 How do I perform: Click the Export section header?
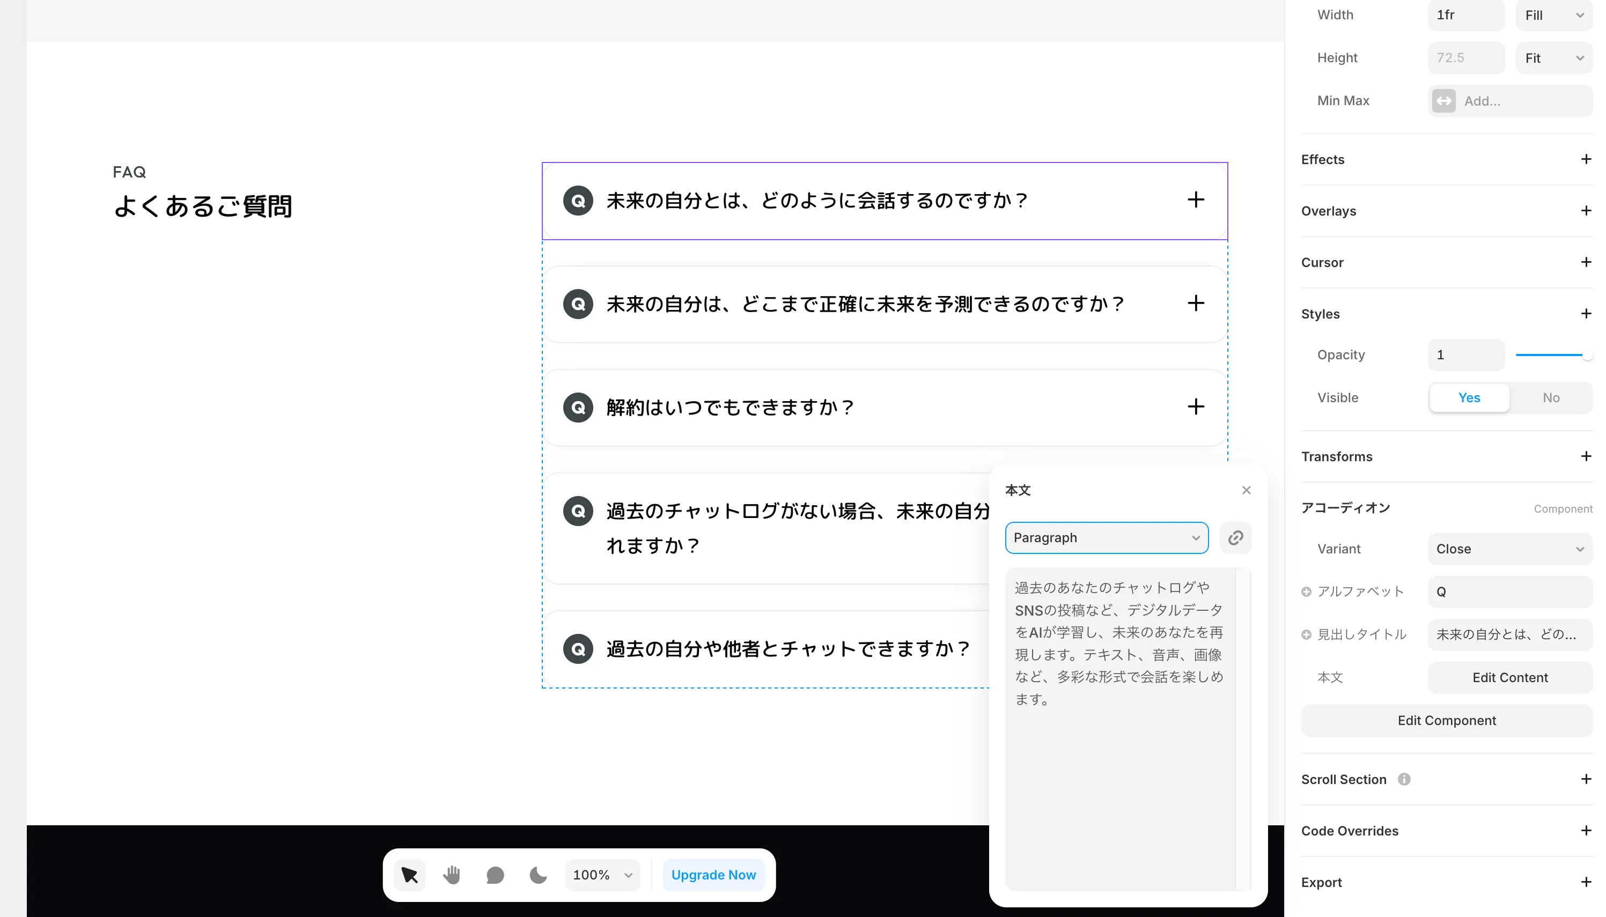point(1321,883)
